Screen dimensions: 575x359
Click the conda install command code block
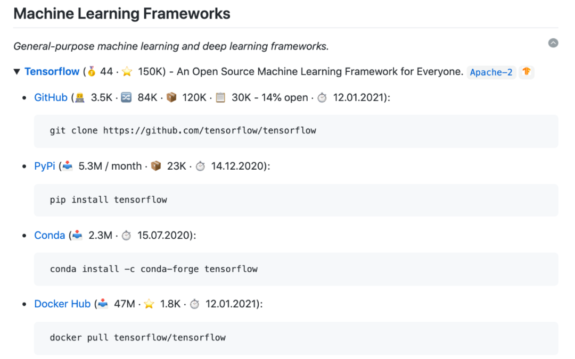pos(297,269)
